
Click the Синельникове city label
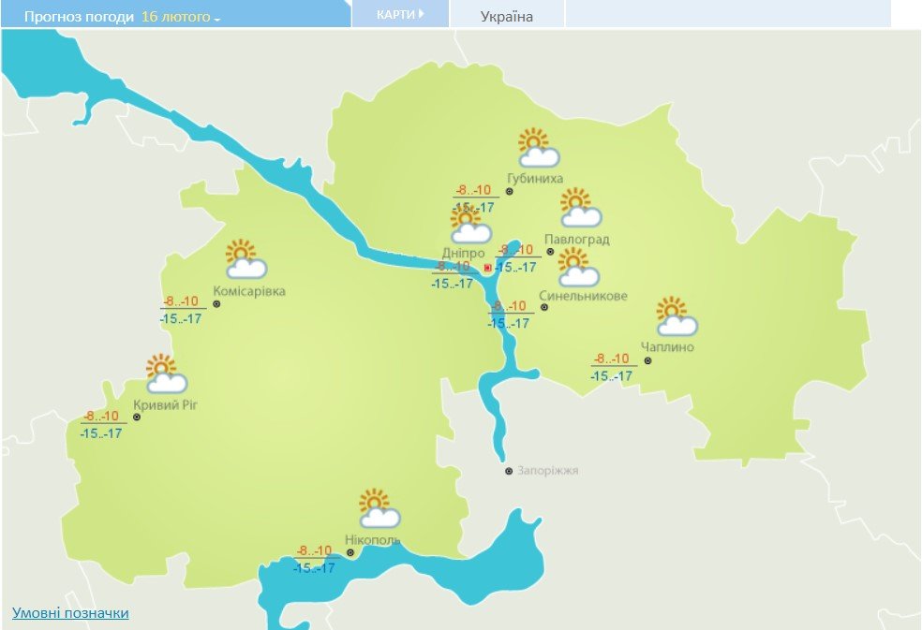pos(583,297)
